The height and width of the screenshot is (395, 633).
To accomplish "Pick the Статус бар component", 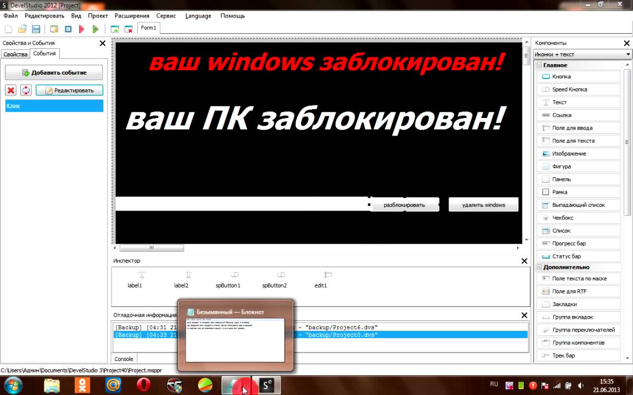I will click(579, 256).
